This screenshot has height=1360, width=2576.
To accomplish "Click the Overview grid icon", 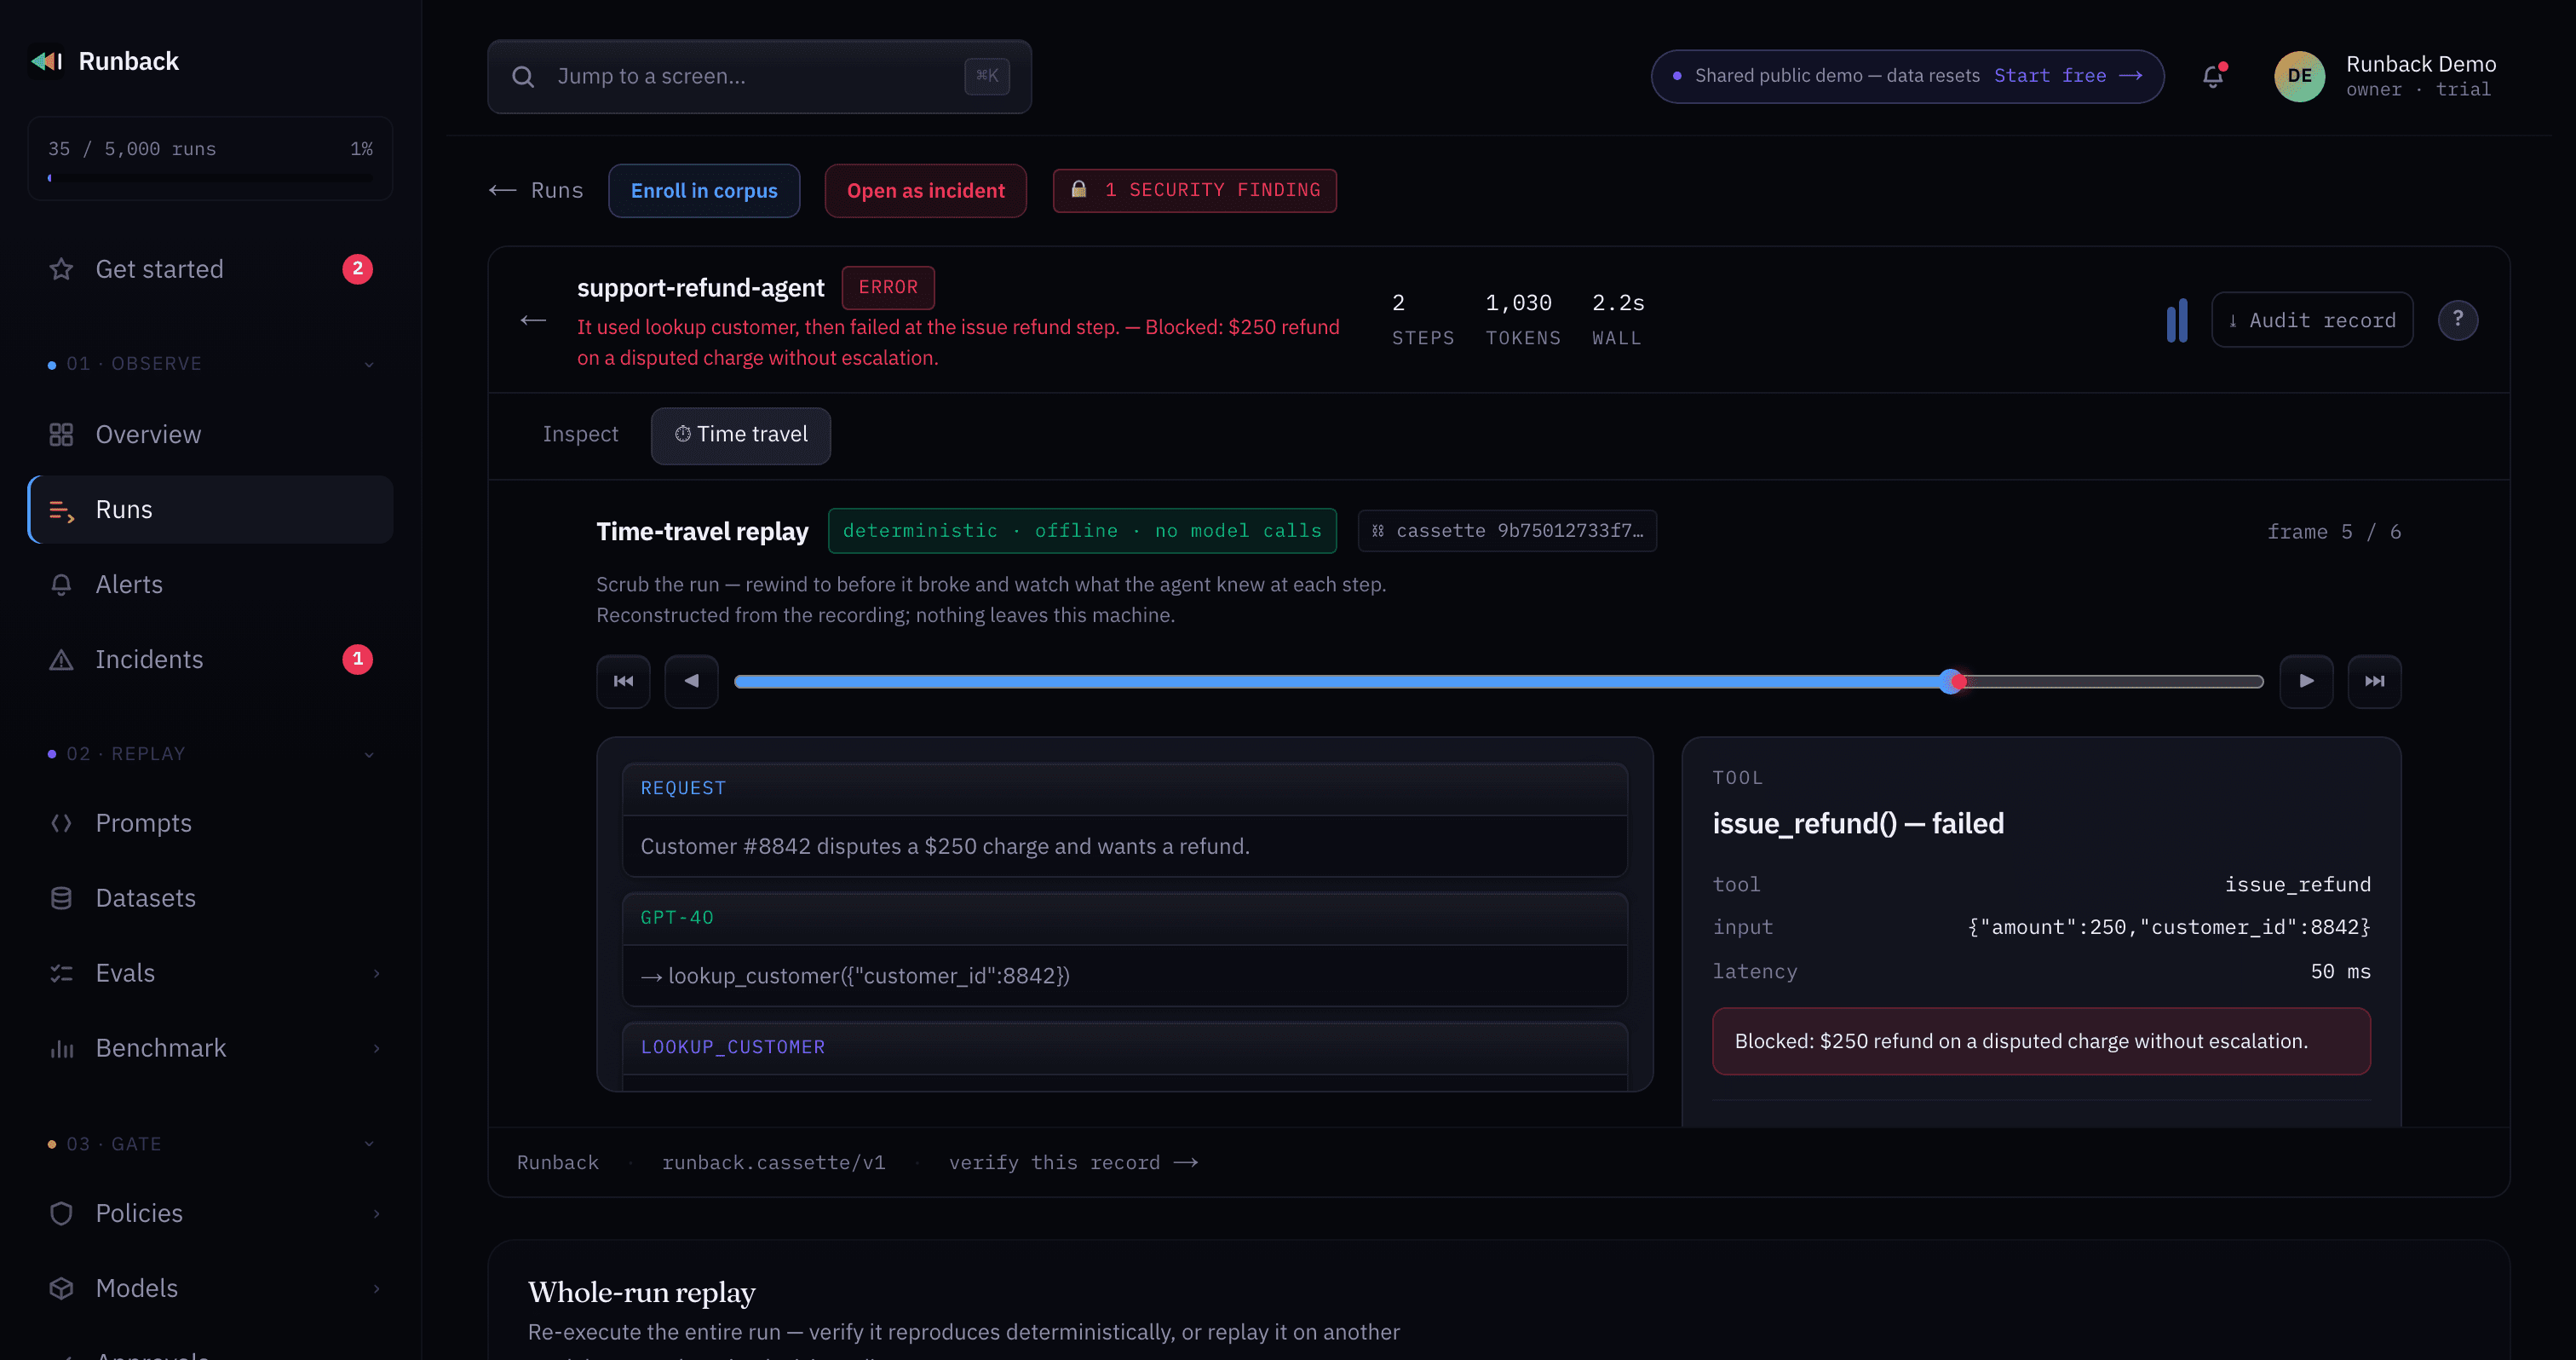I will [61, 434].
